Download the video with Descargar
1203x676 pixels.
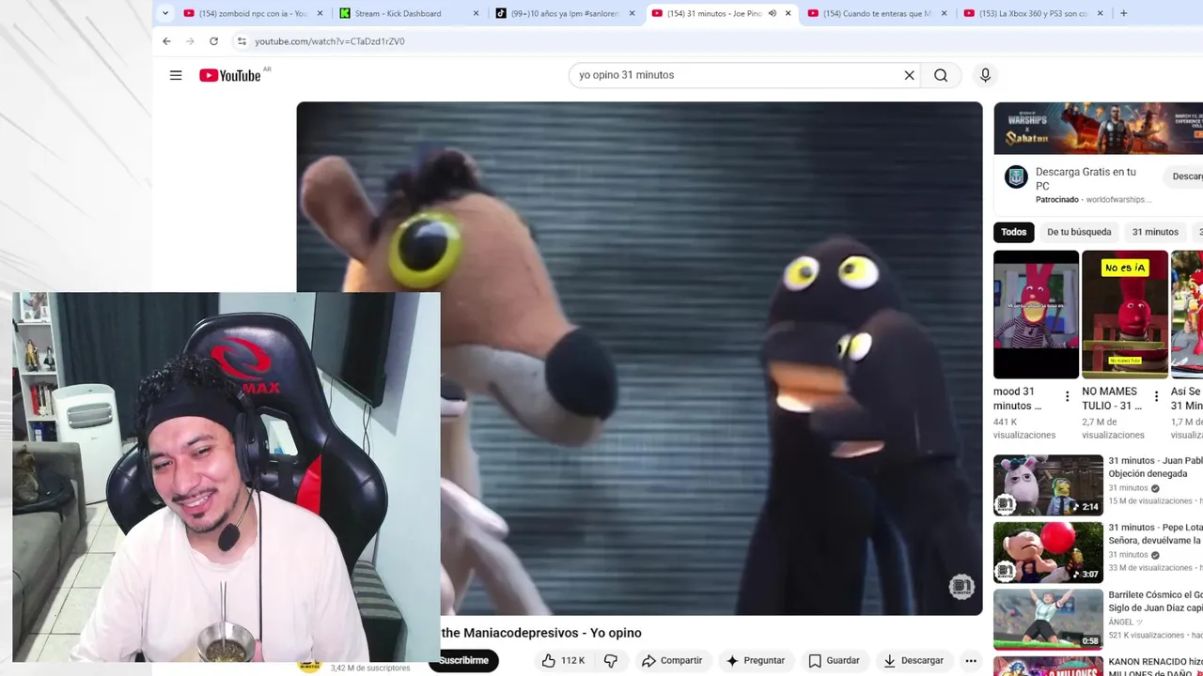(x=914, y=661)
